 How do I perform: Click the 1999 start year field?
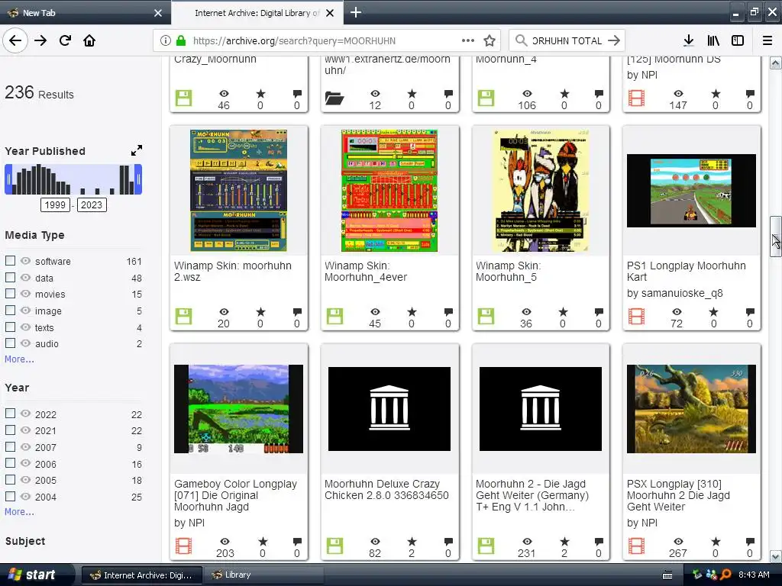pyautogui.click(x=55, y=204)
